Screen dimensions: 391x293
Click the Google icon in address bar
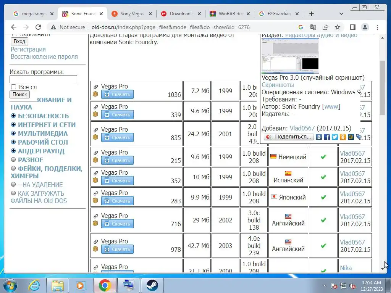[301, 27]
